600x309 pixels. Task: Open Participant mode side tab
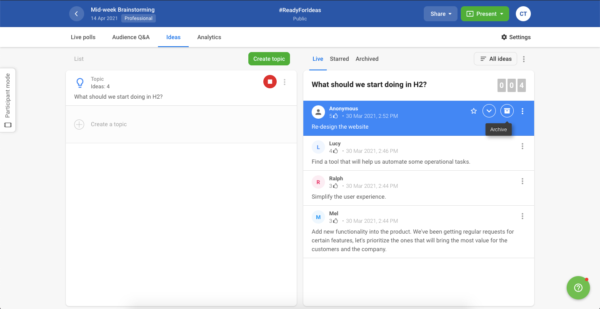[x=7, y=100]
